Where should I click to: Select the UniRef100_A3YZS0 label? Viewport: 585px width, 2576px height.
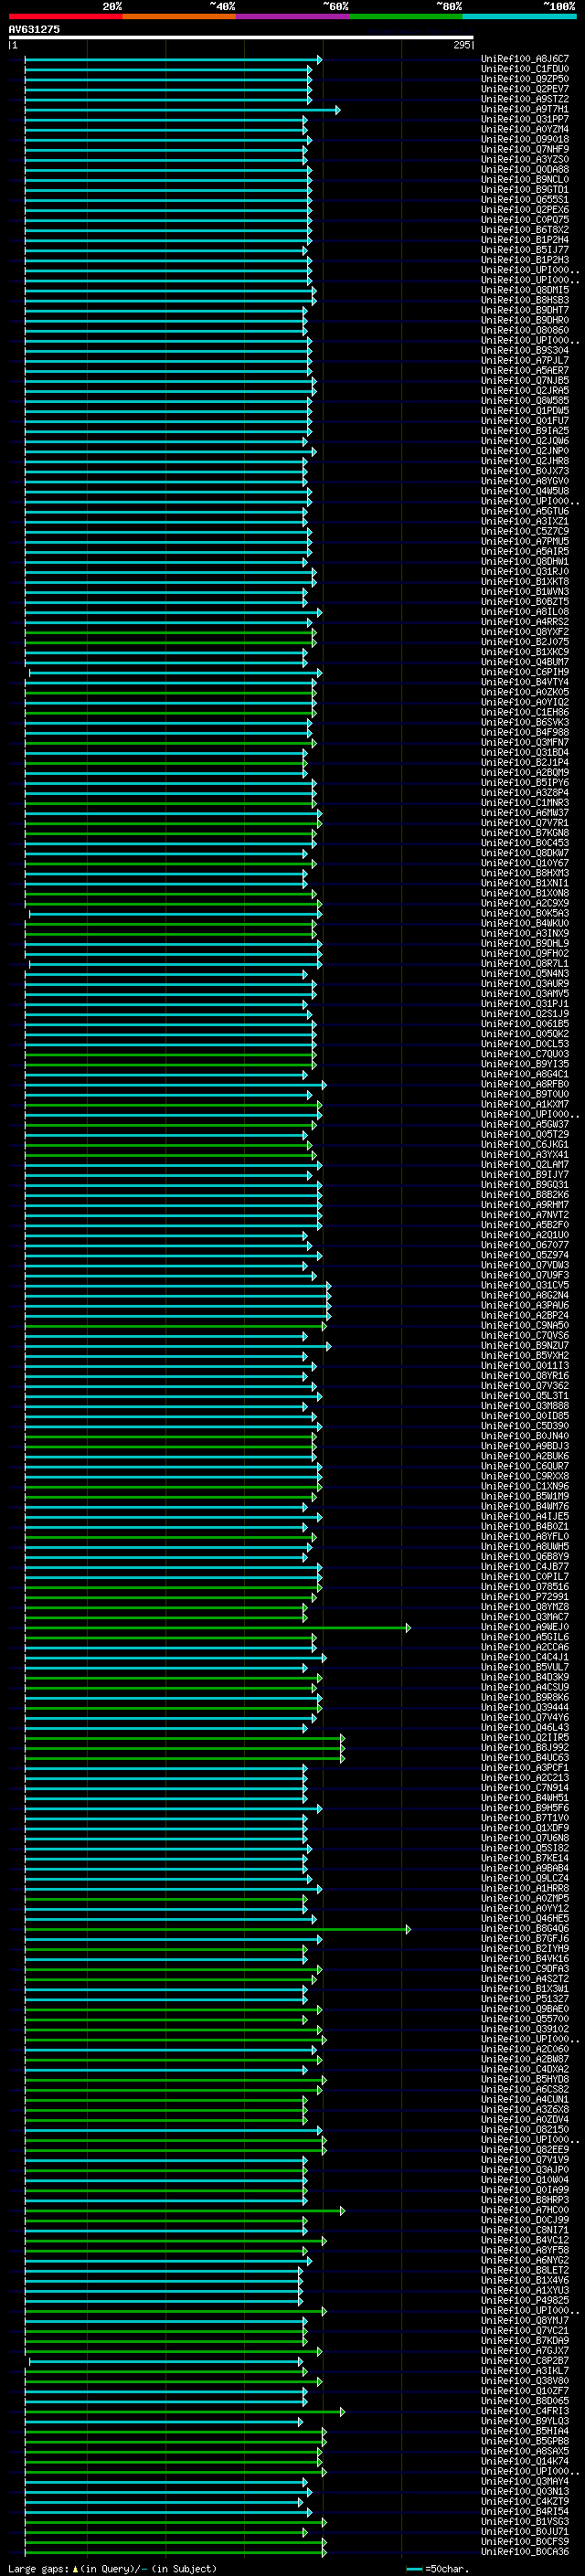tap(525, 159)
